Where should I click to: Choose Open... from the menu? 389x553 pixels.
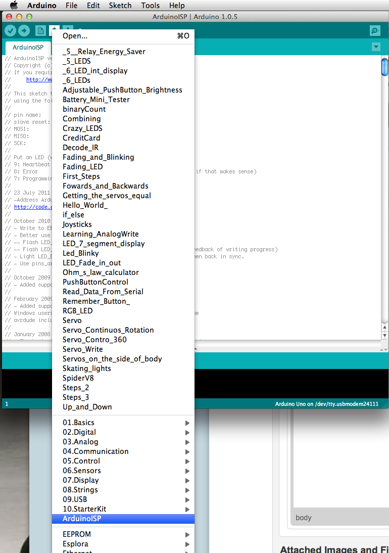[x=123, y=36]
